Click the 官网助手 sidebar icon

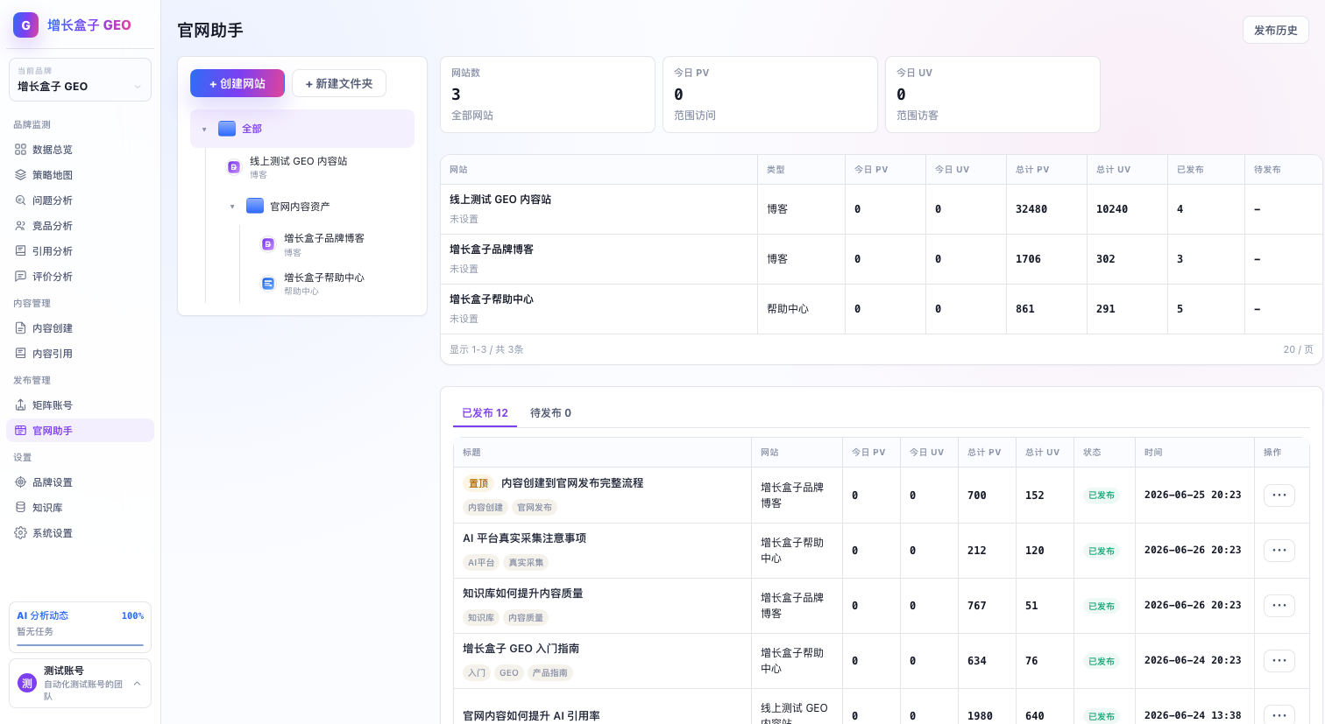pos(20,431)
